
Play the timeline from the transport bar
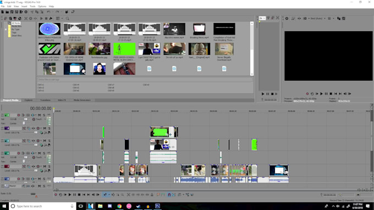coord(70,195)
